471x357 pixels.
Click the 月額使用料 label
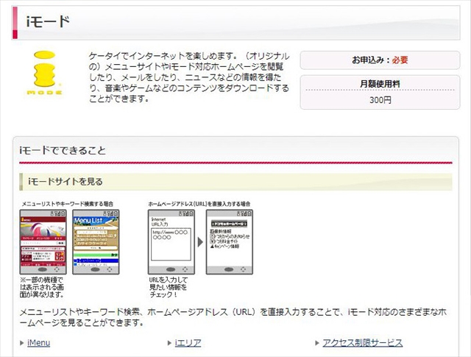[x=380, y=83]
